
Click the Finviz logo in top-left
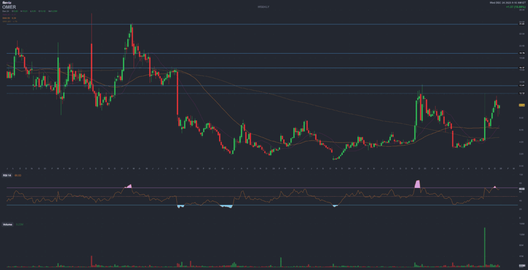point(6,4)
